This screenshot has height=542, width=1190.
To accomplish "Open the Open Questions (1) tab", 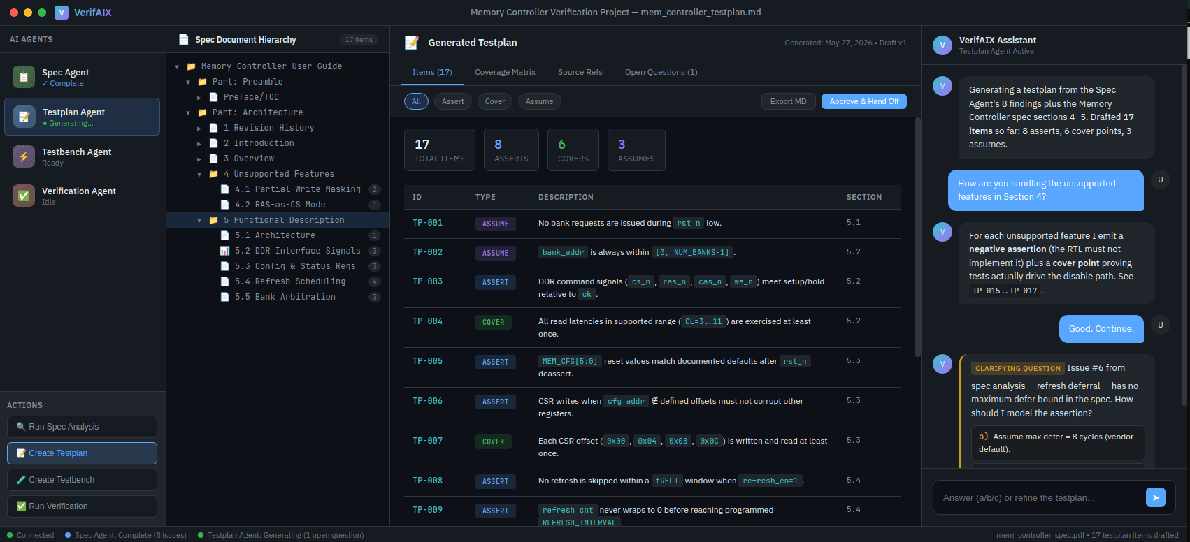I will click(x=661, y=72).
